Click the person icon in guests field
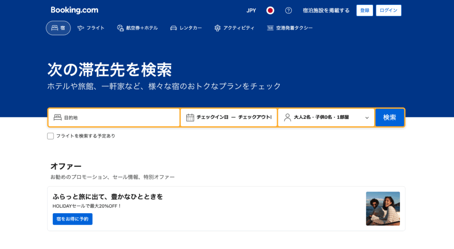 [287, 117]
